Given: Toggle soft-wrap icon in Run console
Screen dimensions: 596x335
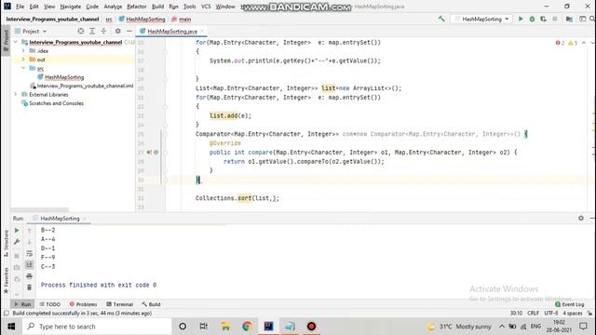Looking at the screenshot, I should coord(29,253).
